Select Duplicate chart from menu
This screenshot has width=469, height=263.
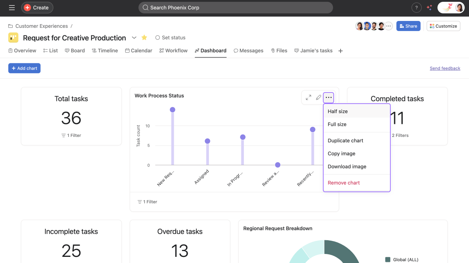(x=345, y=141)
